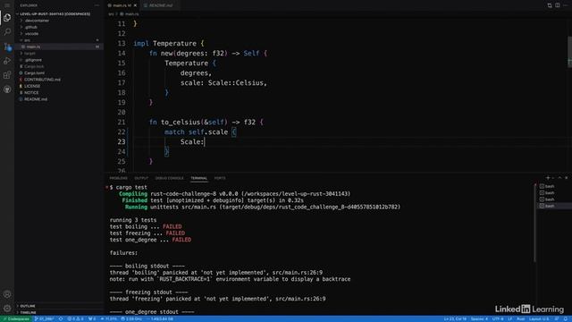Open the errors and warnings status item
Screen dimensions: 572x322
76,318
